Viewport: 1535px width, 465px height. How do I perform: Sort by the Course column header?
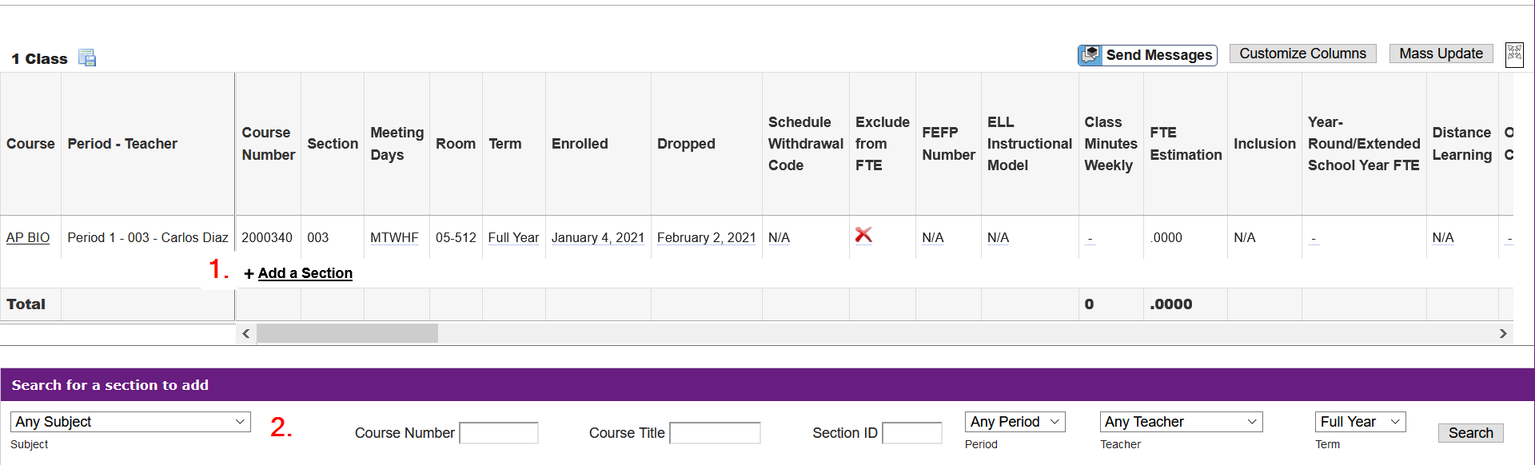(30, 144)
